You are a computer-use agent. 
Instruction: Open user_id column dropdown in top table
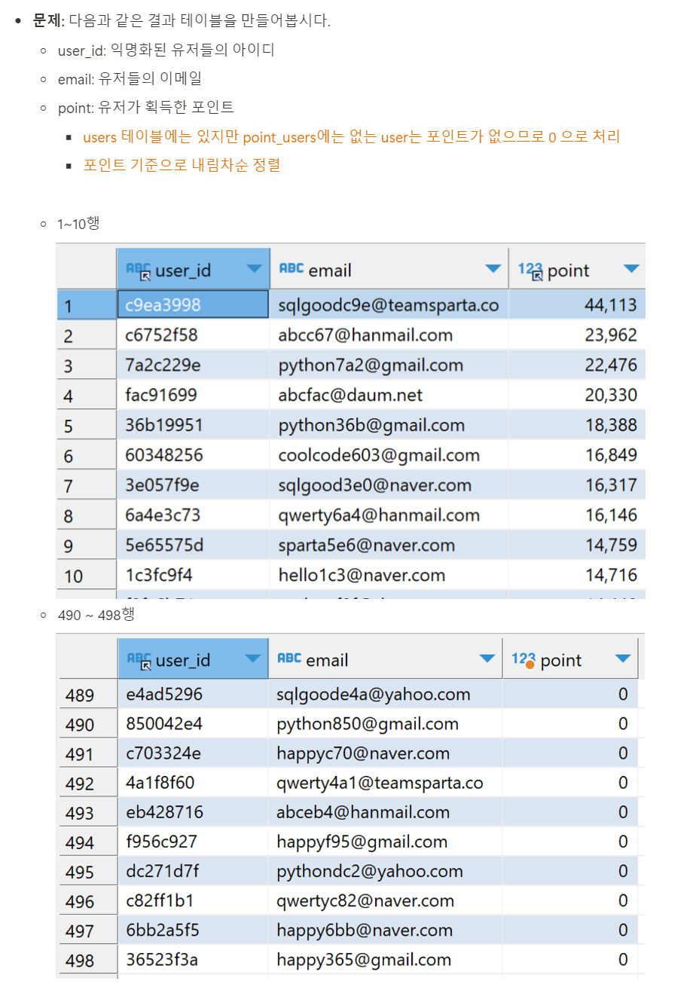254,269
